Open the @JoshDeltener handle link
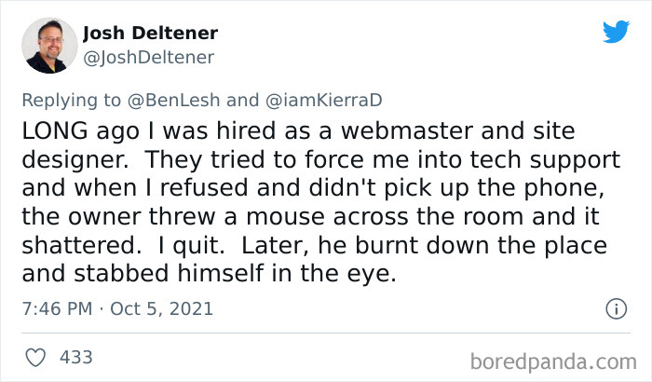The height and width of the screenshot is (382, 652). pyautogui.click(x=148, y=58)
